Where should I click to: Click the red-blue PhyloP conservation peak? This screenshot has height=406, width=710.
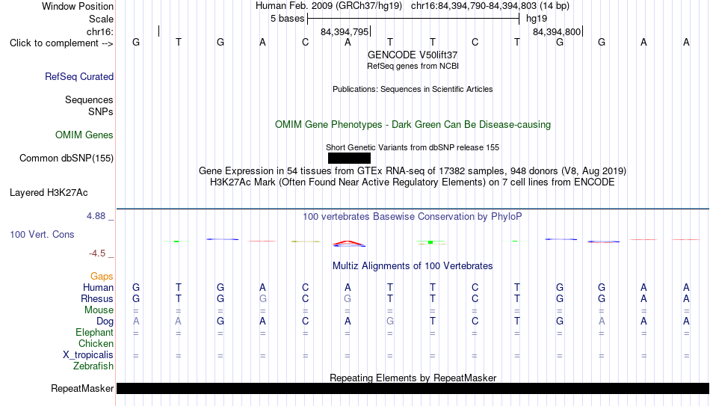[x=349, y=244]
